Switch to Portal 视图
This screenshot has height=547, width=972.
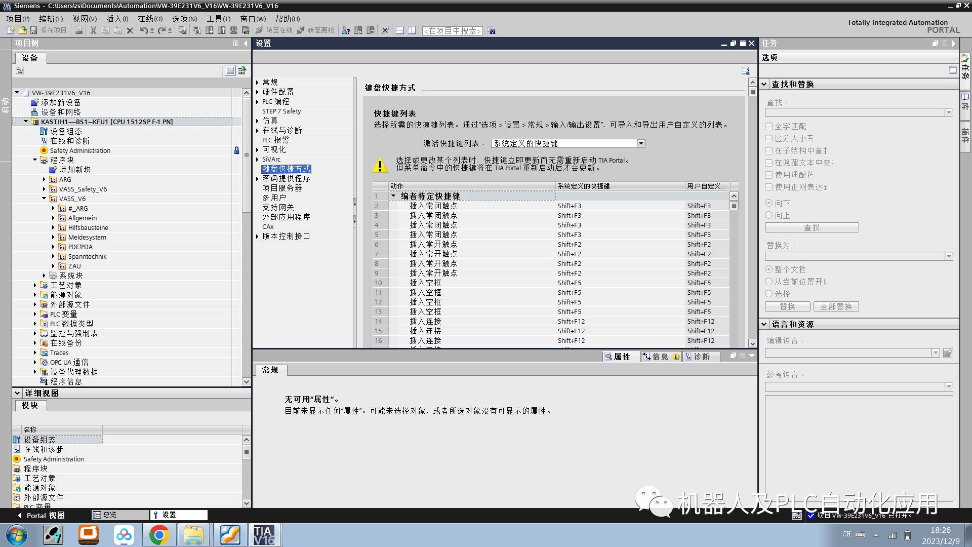[x=42, y=515]
